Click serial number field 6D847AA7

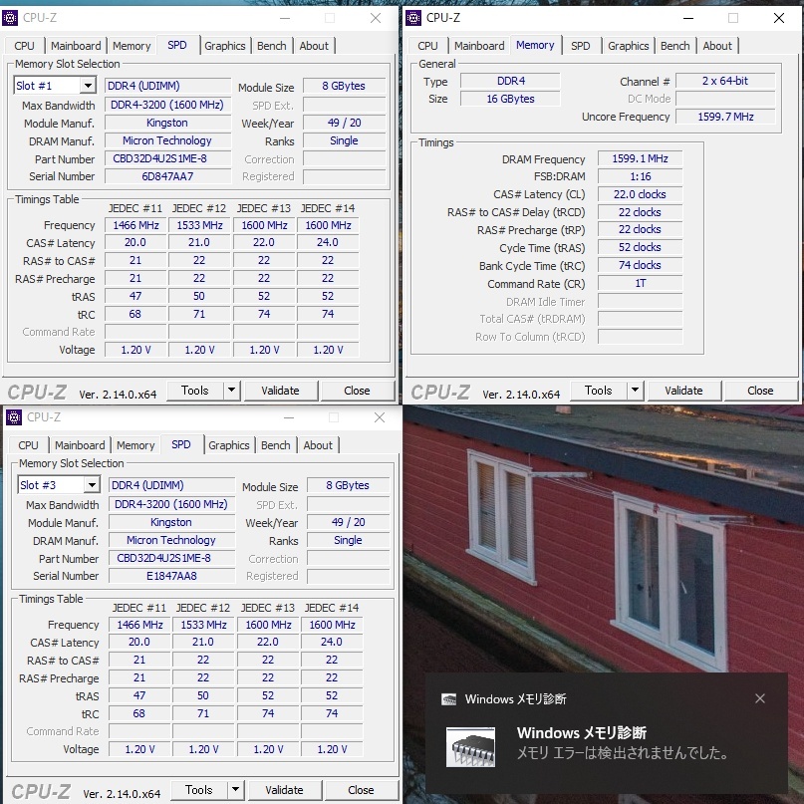[x=167, y=176]
